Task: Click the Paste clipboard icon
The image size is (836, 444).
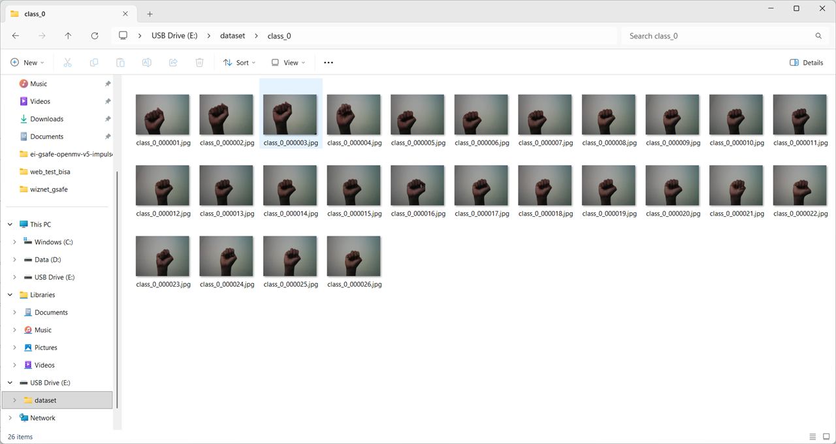Action: pos(120,63)
